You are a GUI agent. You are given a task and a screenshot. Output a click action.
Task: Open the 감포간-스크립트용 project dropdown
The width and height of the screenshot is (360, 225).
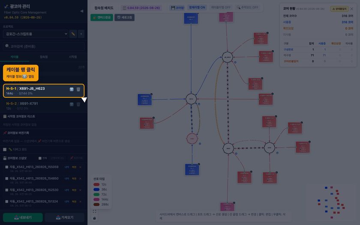[36, 34]
